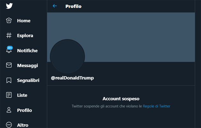Open the Notifiche bell icon
The image size is (201, 128).
[x=9, y=51]
